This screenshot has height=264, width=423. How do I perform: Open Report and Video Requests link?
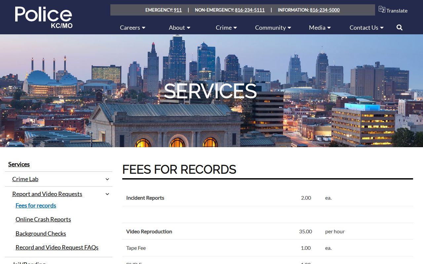pyautogui.click(x=47, y=194)
